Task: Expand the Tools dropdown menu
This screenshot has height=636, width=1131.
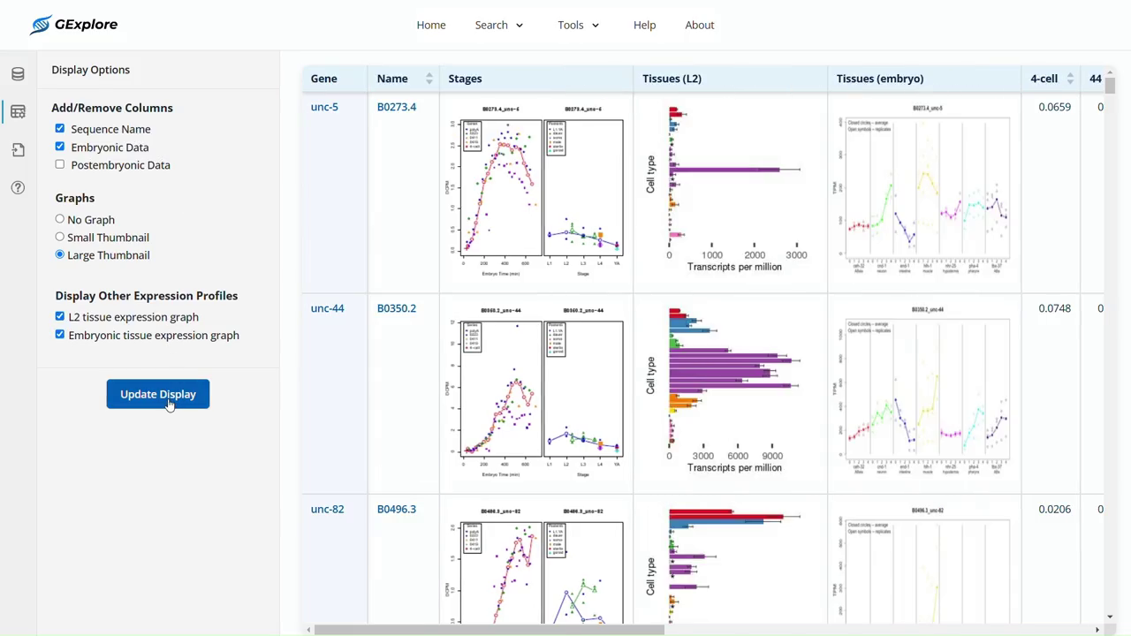Action: 579,25
